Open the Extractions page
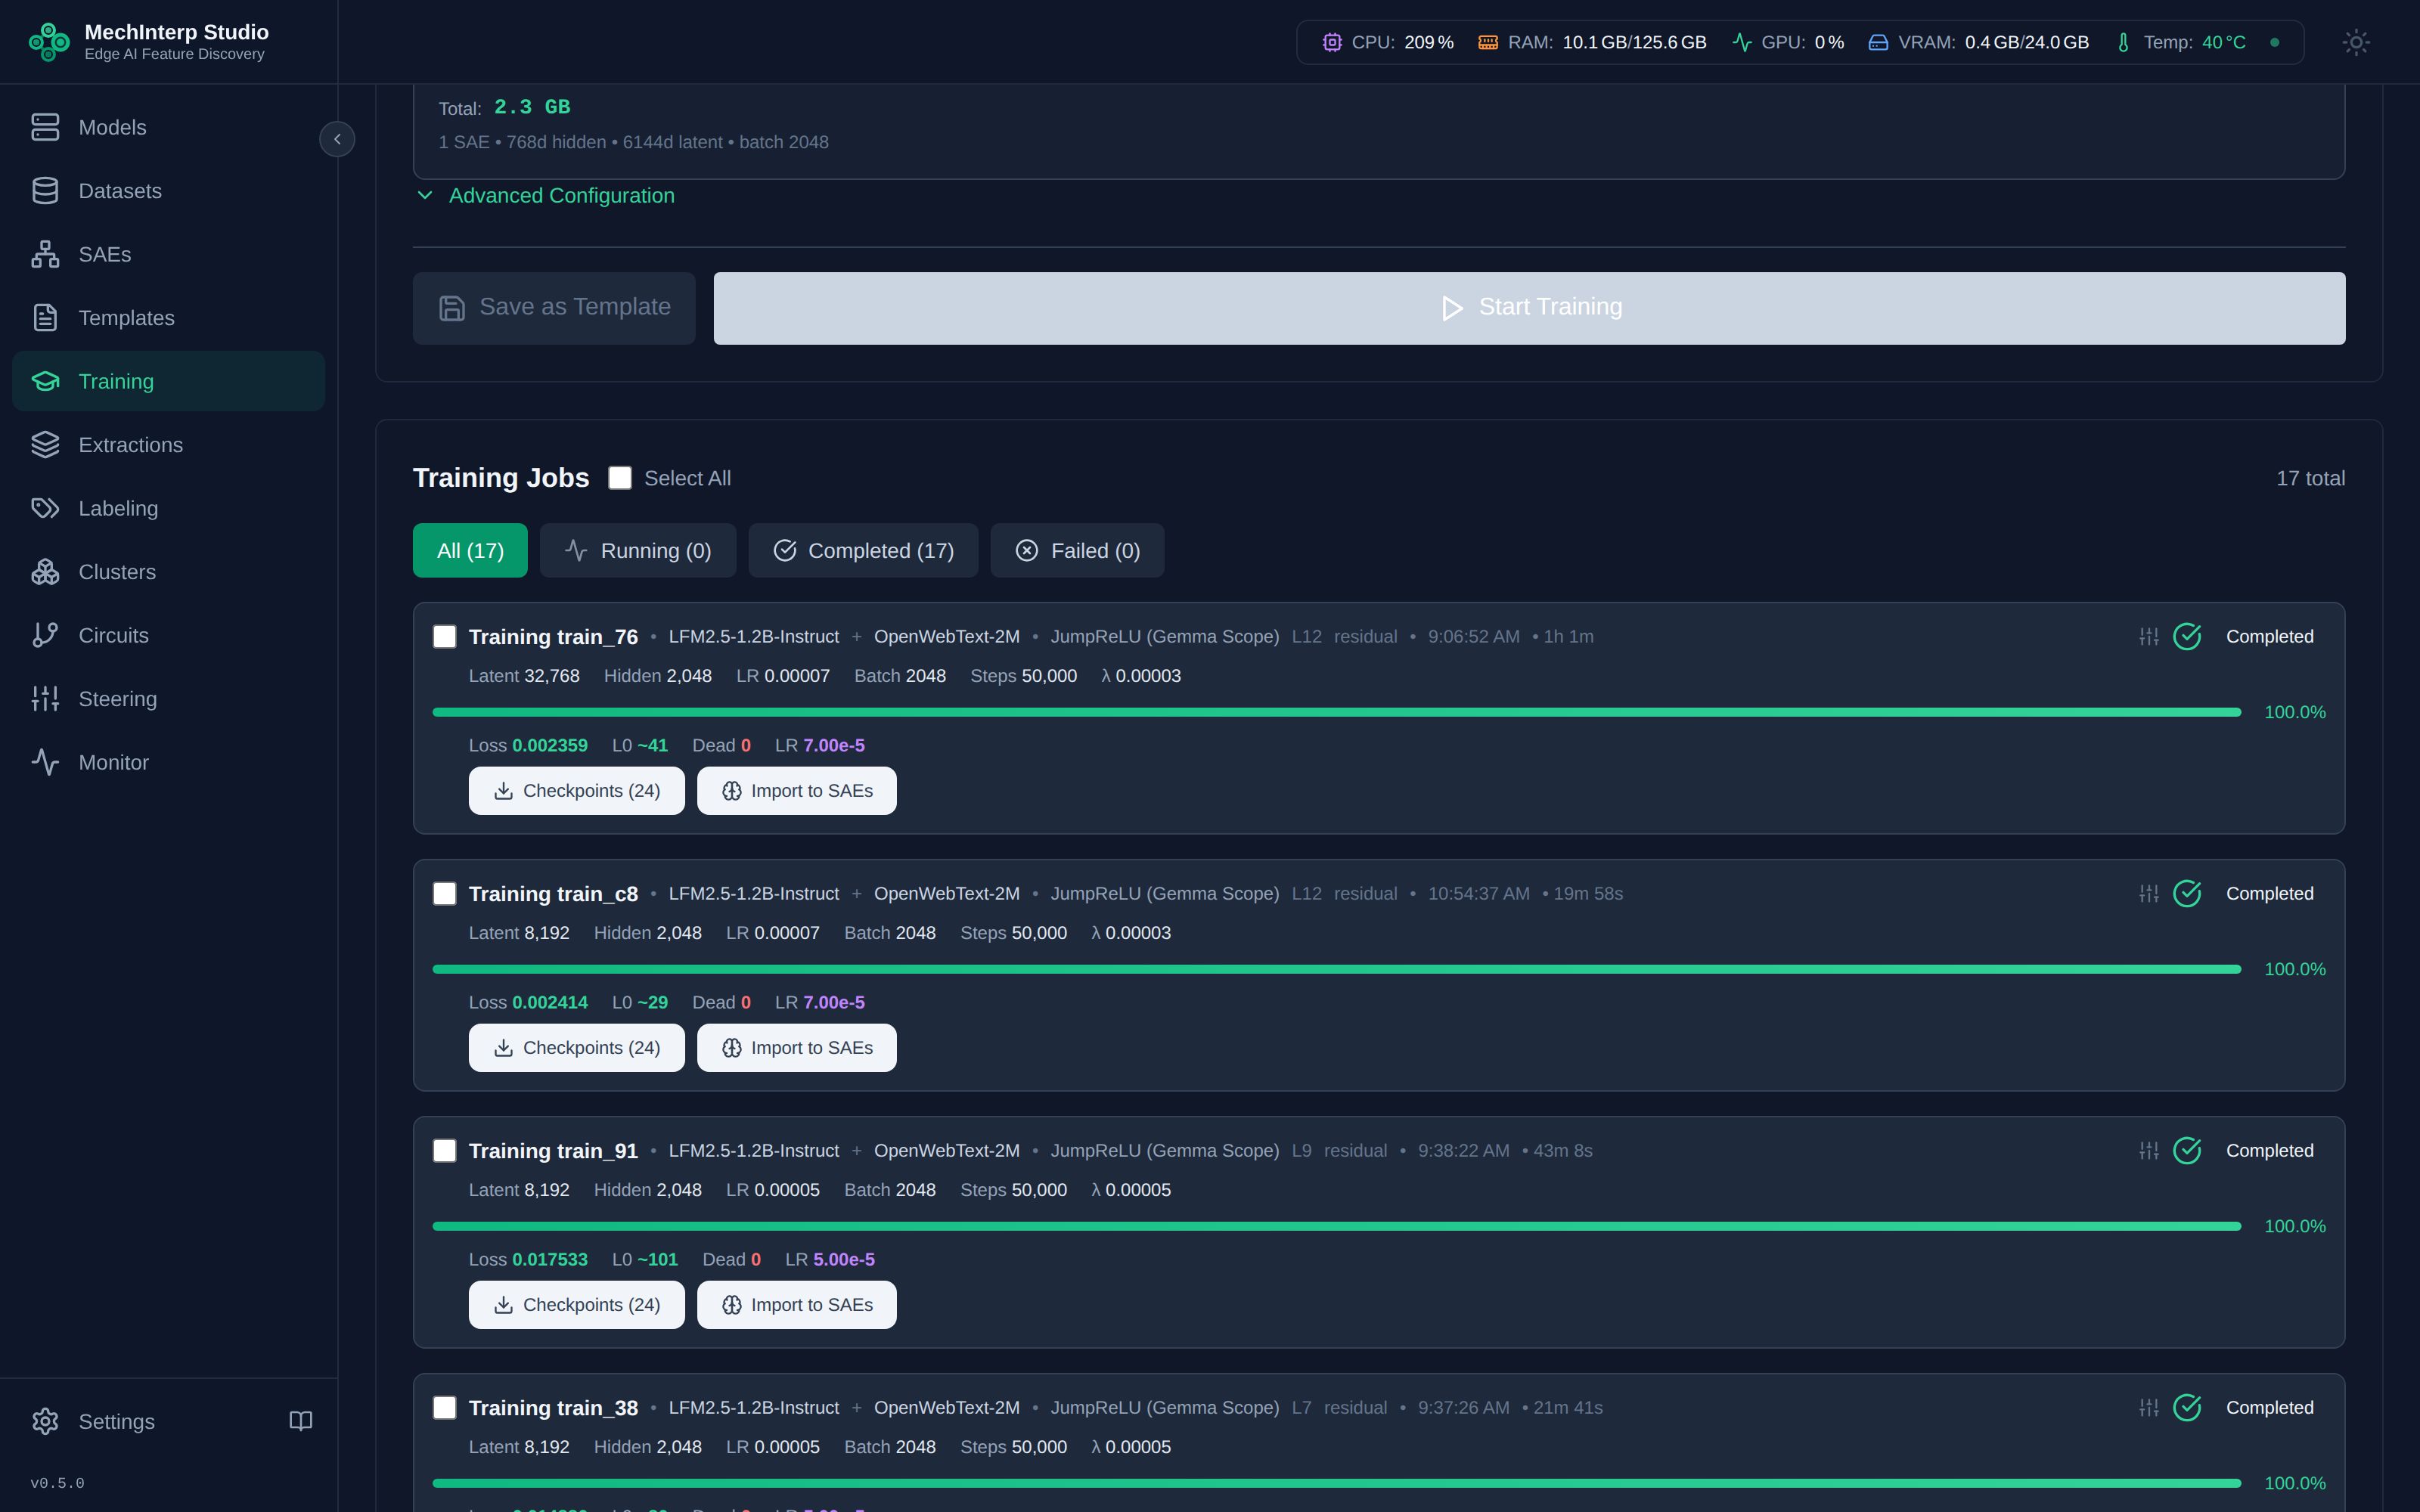The image size is (2420, 1512). tap(168, 445)
